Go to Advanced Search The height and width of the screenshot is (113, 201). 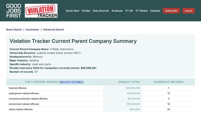pyautogui.click(x=54, y=30)
